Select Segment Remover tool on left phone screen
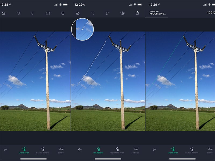This screenshot has width=215, height=161. 43,150
